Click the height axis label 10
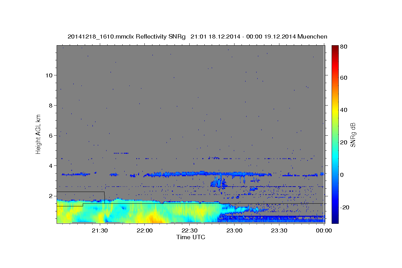 coord(49,75)
